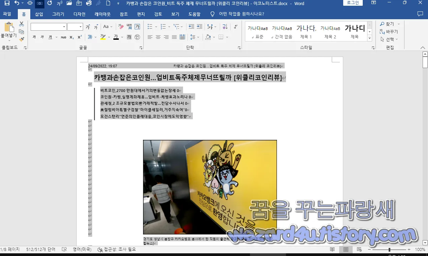The height and width of the screenshot is (256, 428).
Task: Toggle show paragraph marks
Action: [x=236, y=27]
